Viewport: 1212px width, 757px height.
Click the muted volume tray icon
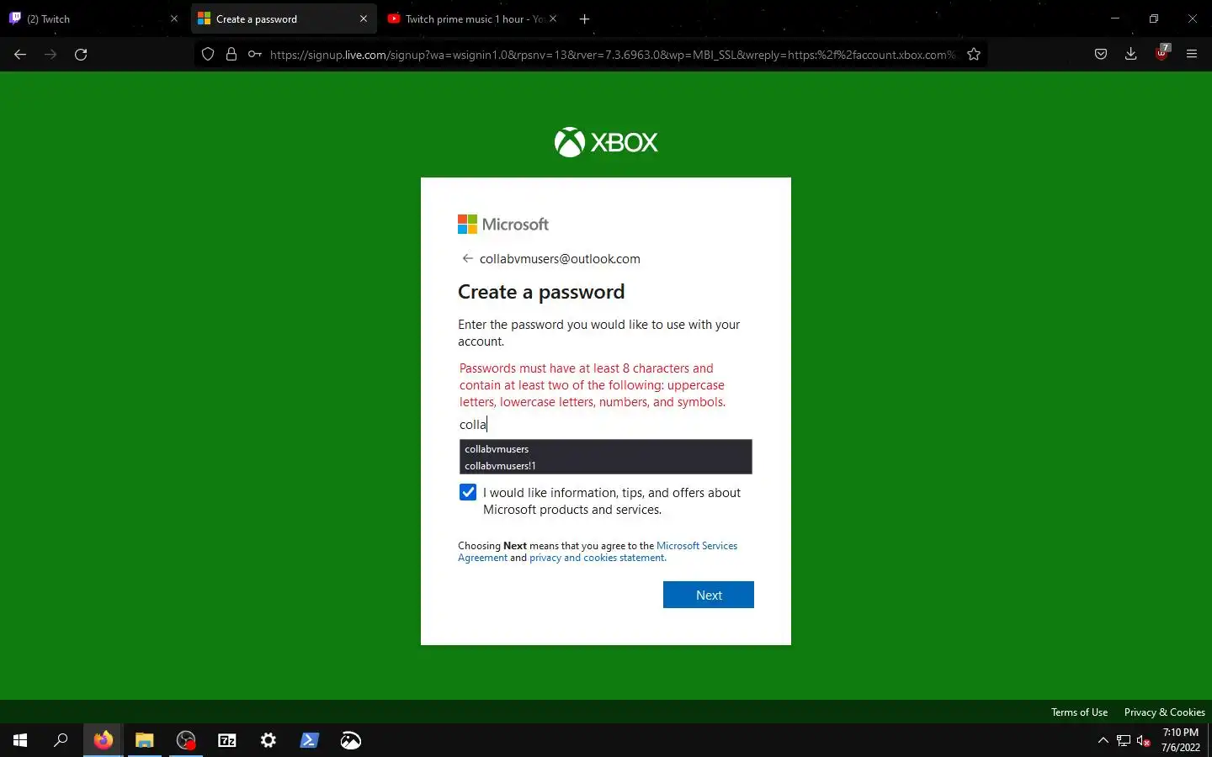pyautogui.click(x=1144, y=740)
